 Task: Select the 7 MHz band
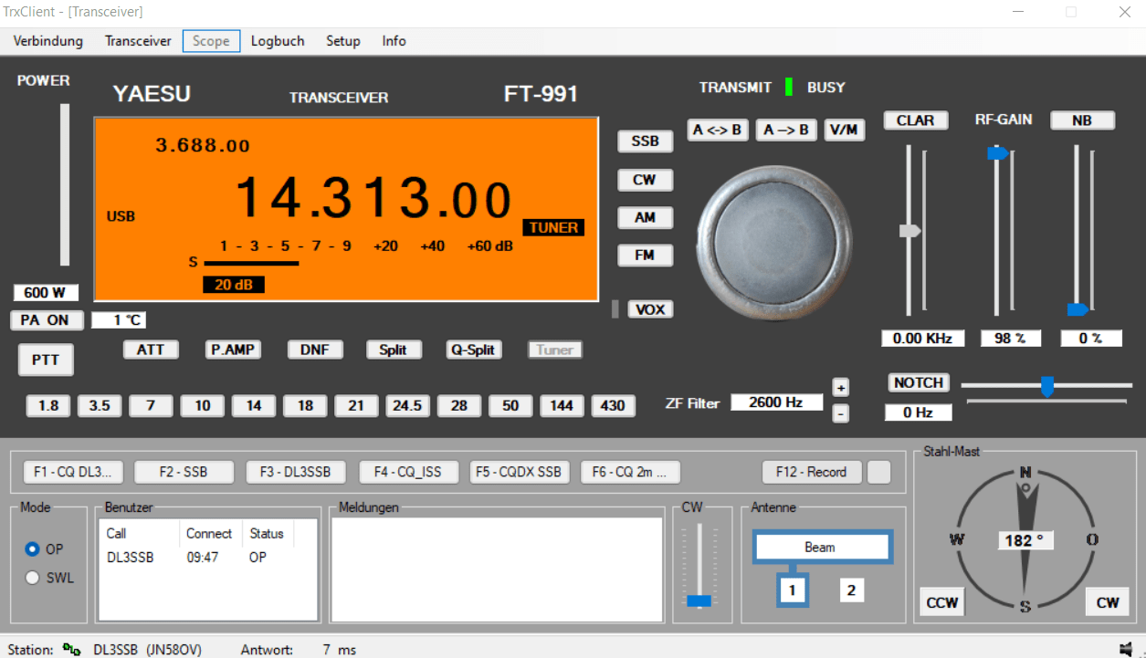click(151, 405)
